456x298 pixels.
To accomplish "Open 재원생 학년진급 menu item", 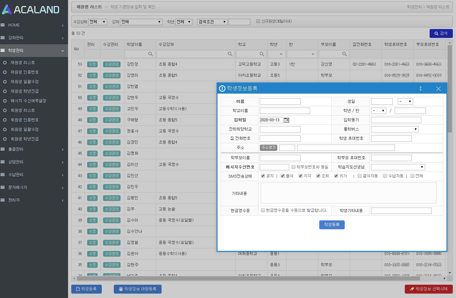I will point(24,91).
